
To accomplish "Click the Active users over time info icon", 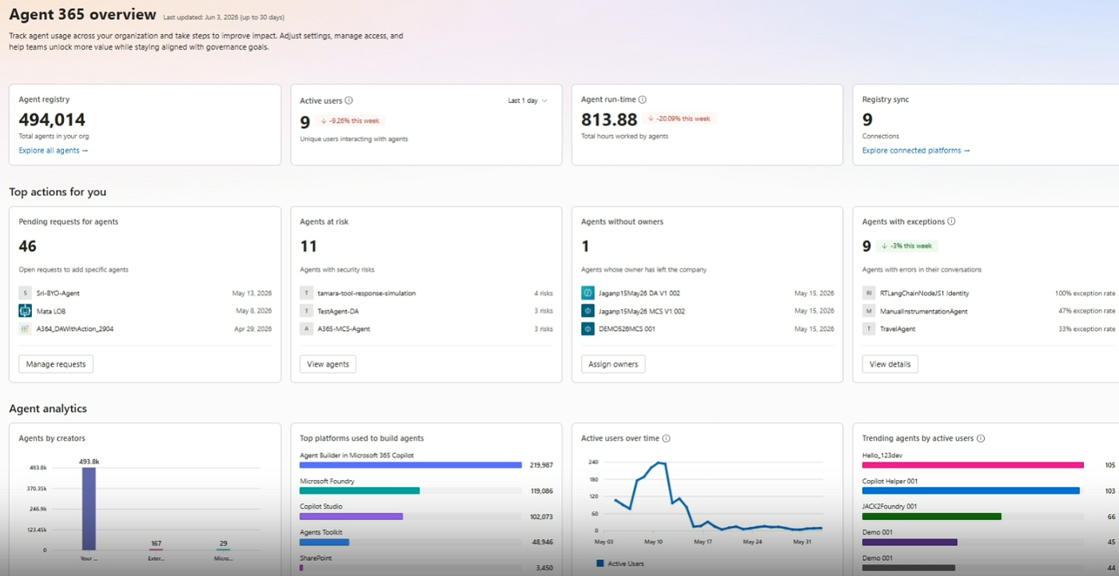I will coord(667,438).
